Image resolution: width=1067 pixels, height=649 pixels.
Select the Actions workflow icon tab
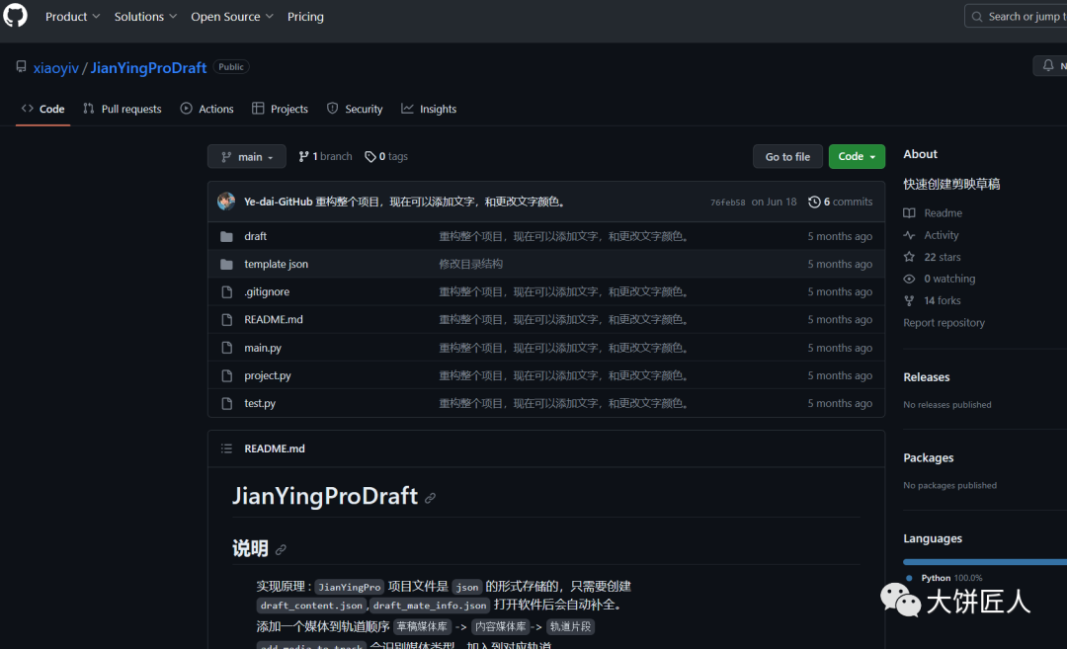[x=184, y=109]
